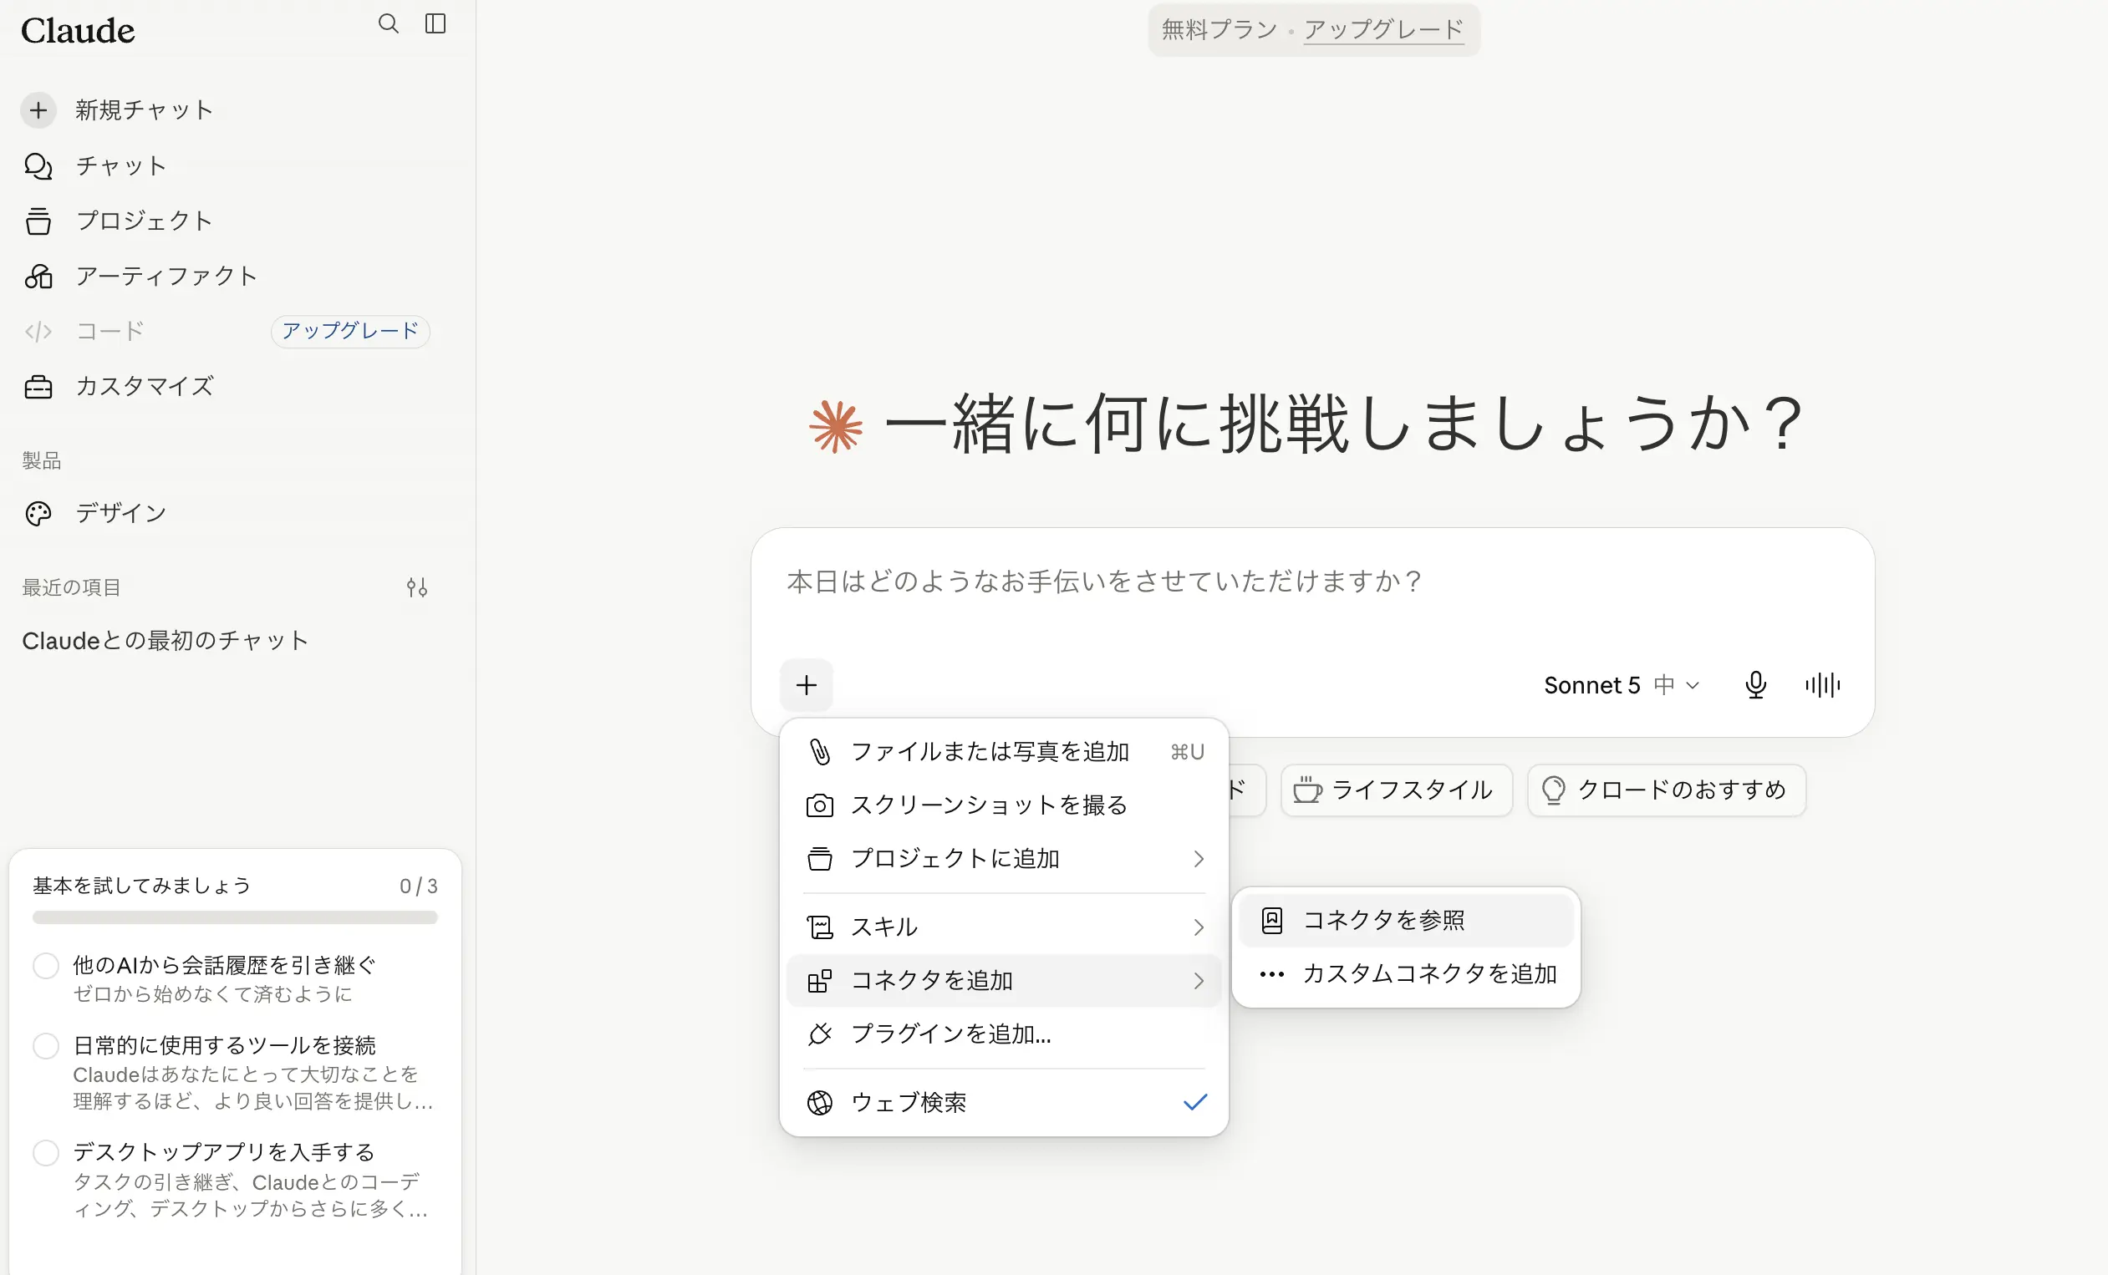Click the 0/3 progress counter
The width and height of the screenshot is (2108, 1275).
[419, 886]
